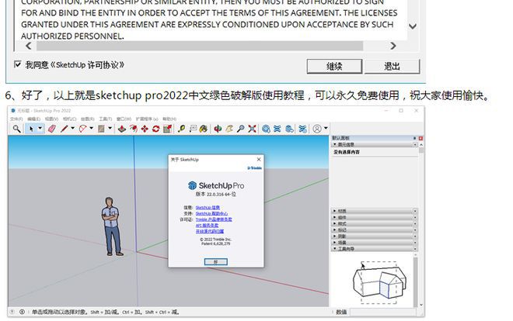
Task: Open the 编辑(E) menu
Action: point(33,119)
